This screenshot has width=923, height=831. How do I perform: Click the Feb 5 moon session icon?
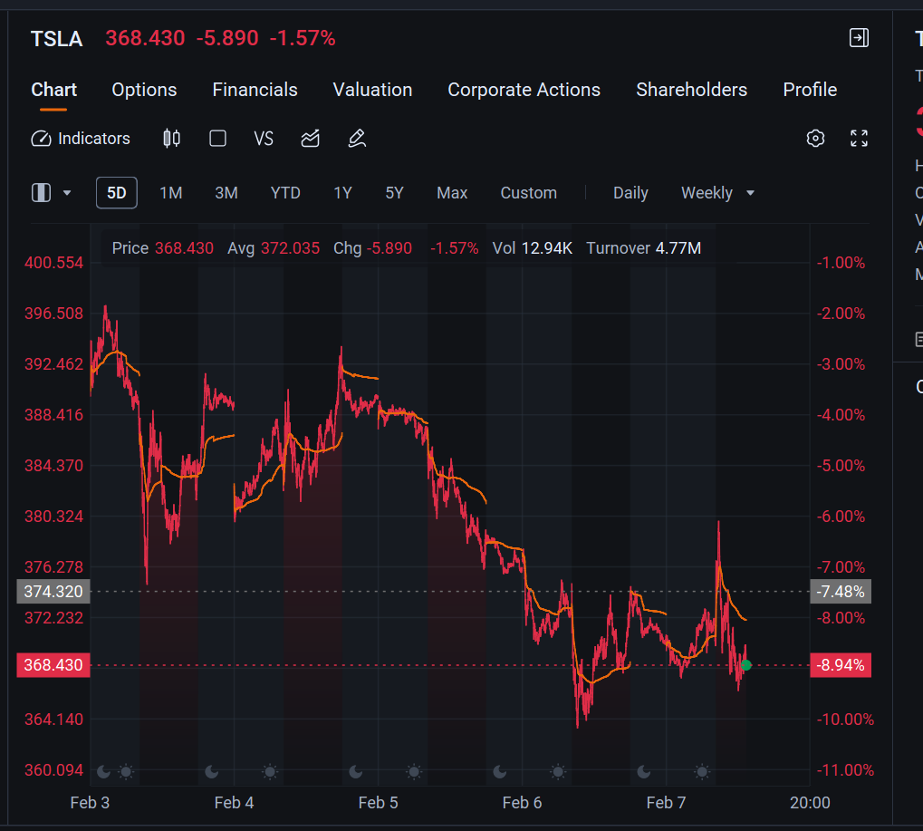(x=356, y=771)
